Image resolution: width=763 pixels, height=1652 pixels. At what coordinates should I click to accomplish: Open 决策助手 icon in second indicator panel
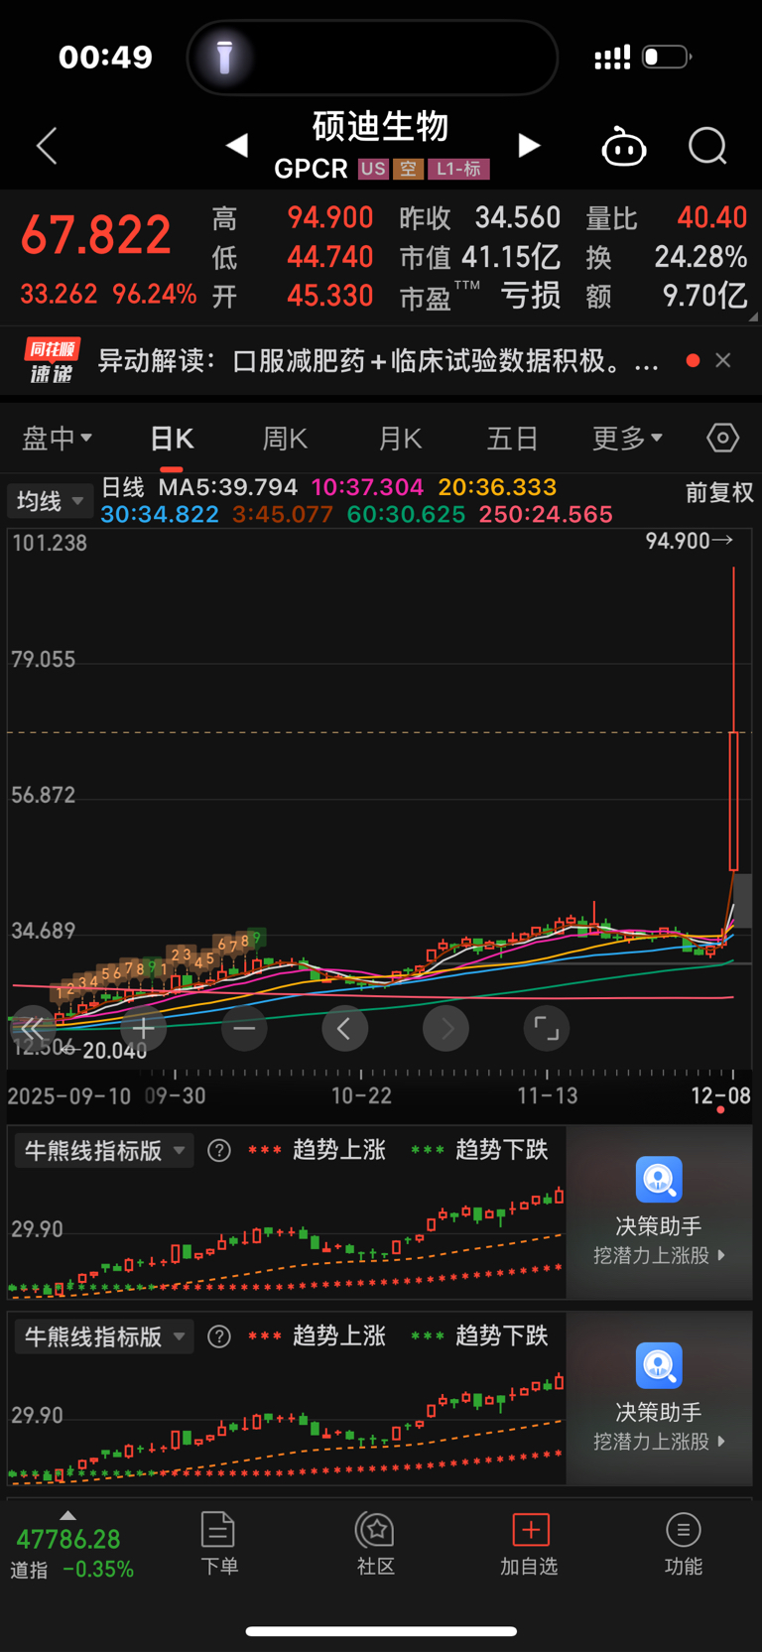[x=659, y=1366]
